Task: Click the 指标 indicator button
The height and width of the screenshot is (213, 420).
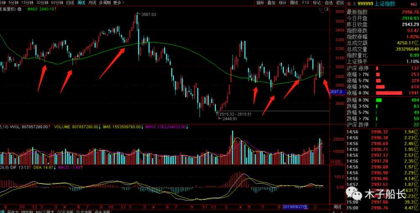Action: (x=260, y=3)
